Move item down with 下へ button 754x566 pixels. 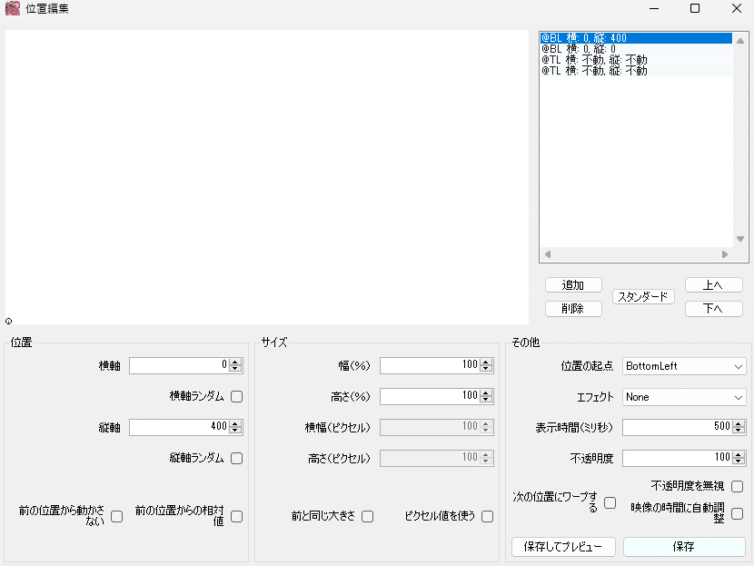(x=714, y=309)
